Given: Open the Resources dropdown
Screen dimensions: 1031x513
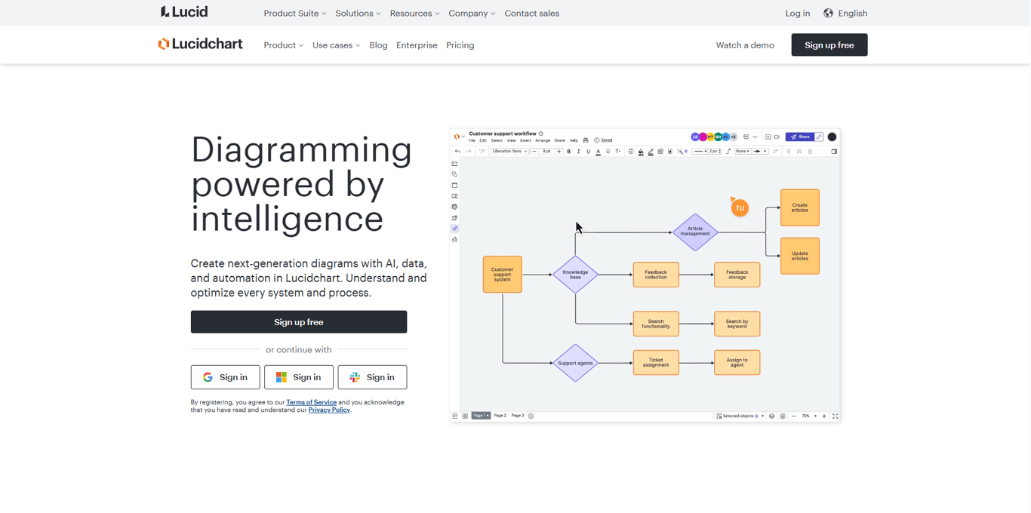Looking at the screenshot, I should [x=414, y=14].
